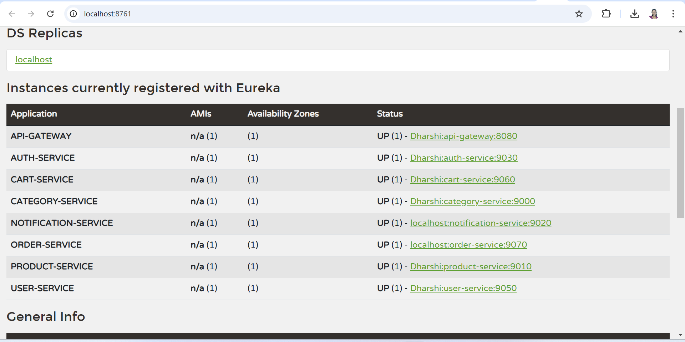Select the PRODUCT-SERVICE application name
The image size is (685, 342).
[52, 266]
